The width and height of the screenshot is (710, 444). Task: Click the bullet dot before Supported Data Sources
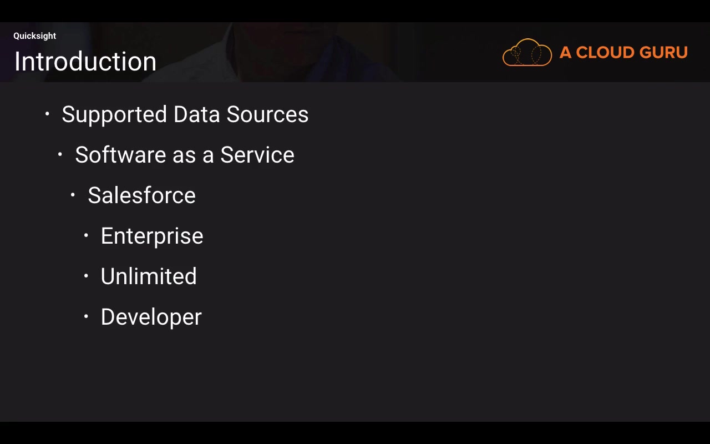click(47, 114)
